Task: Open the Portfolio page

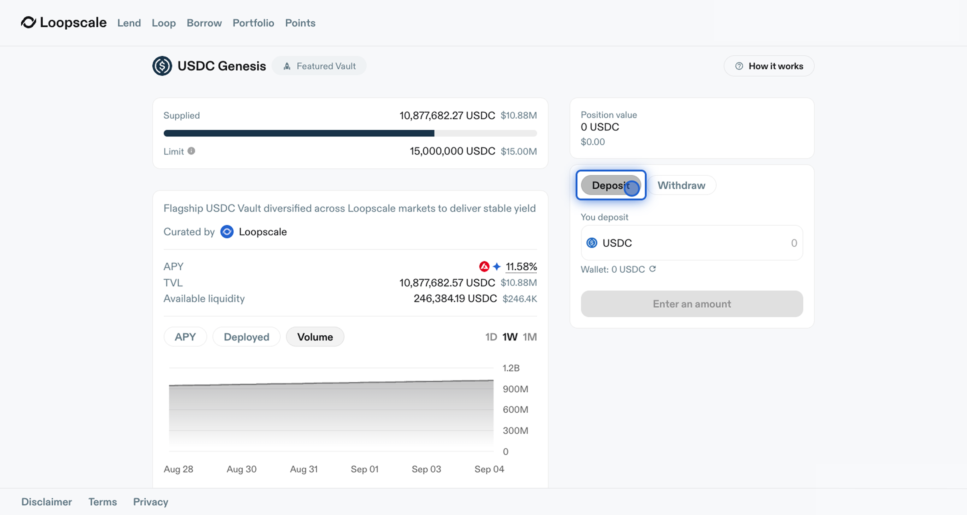Action: (253, 23)
